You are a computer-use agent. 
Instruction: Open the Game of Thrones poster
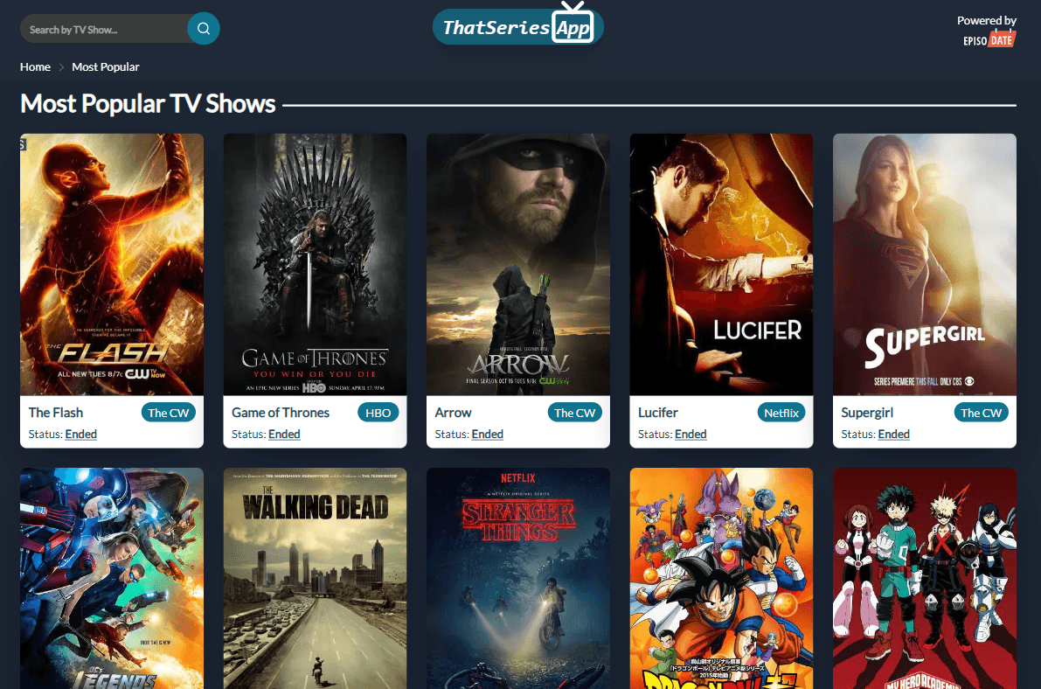315,264
